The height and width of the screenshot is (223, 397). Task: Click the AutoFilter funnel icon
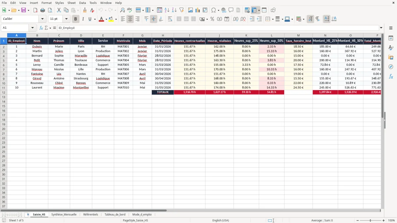[x=182, y=10]
